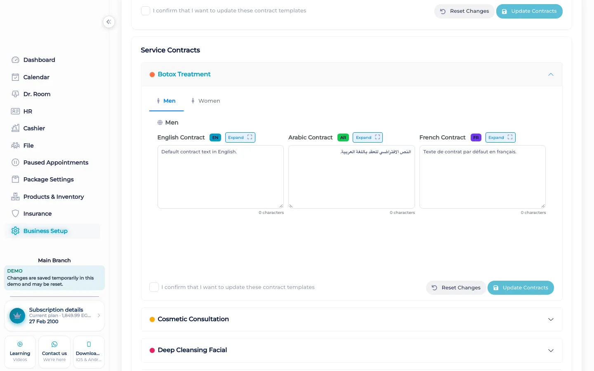The height and width of the screenshot is (371, 594).
Task: Expand the French Contract editor
Action: click(500, 138)
